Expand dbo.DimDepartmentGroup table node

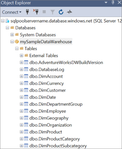point(22,104)
